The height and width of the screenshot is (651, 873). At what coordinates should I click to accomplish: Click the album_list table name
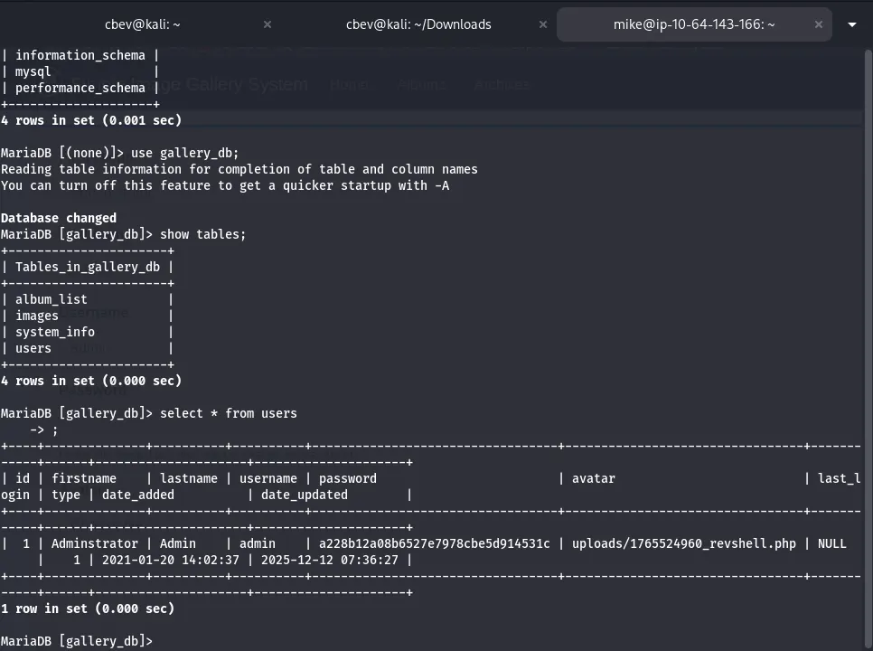52,299
